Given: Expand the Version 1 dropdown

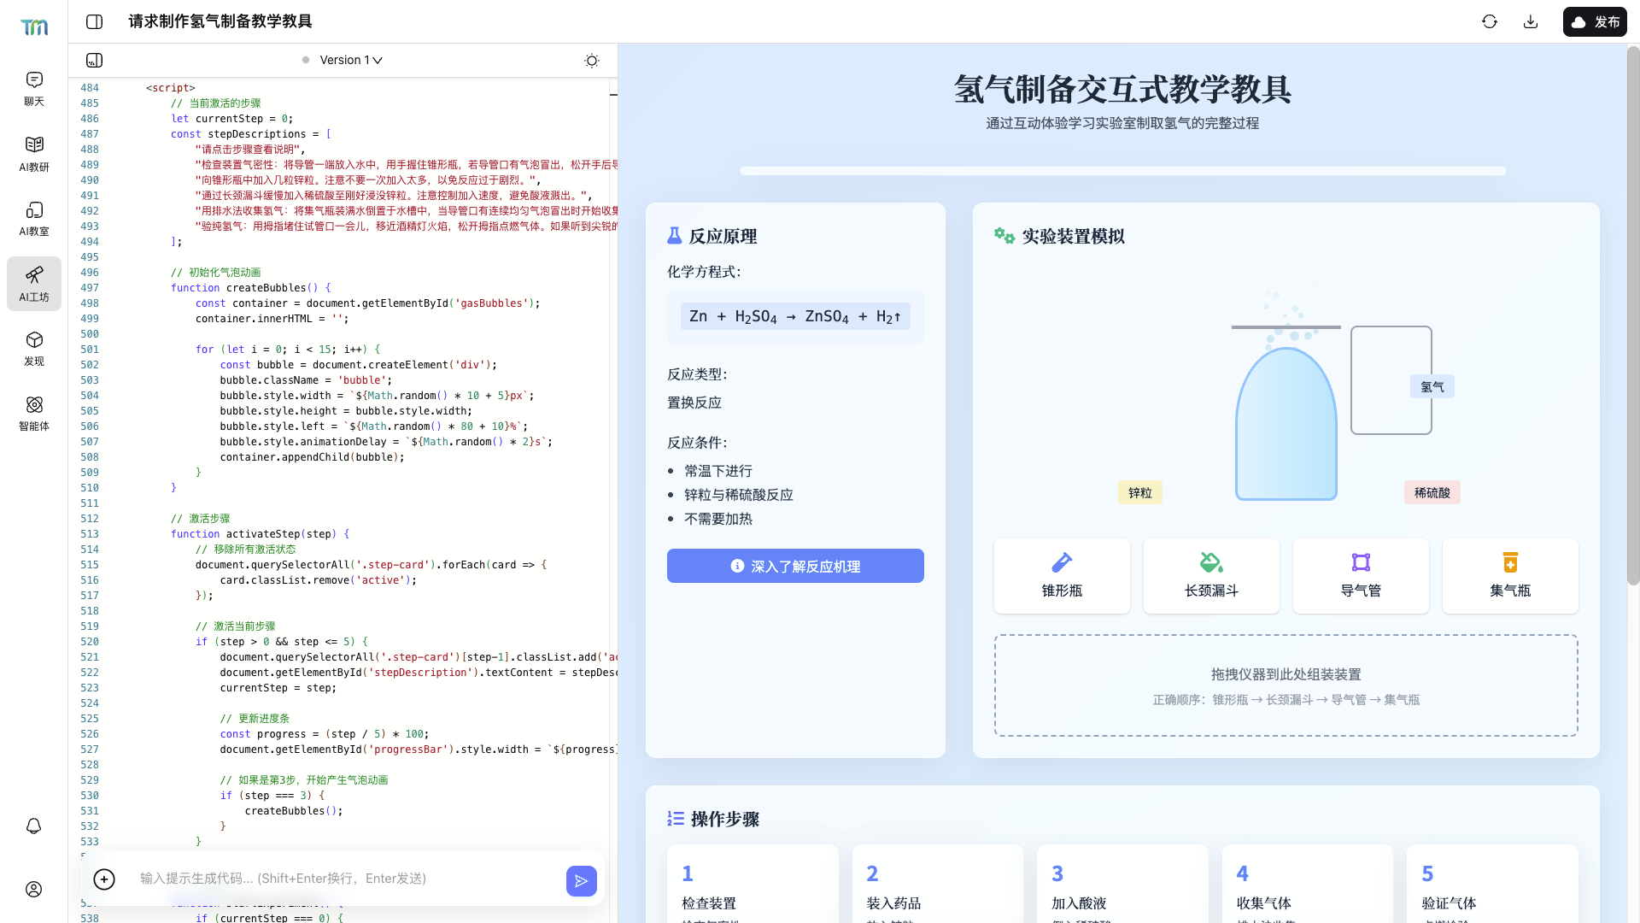Looking at the screenshot, I should 351,60.
